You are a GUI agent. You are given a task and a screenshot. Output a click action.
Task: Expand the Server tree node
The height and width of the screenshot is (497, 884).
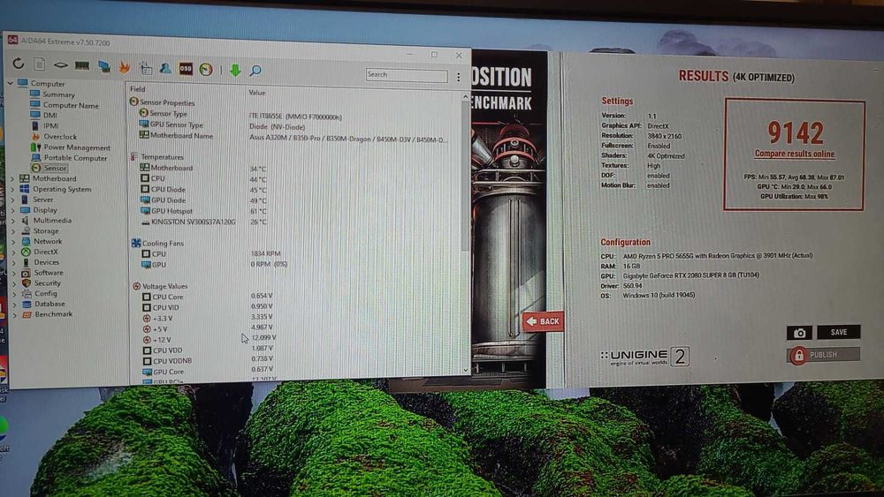[x=13, y=200]
